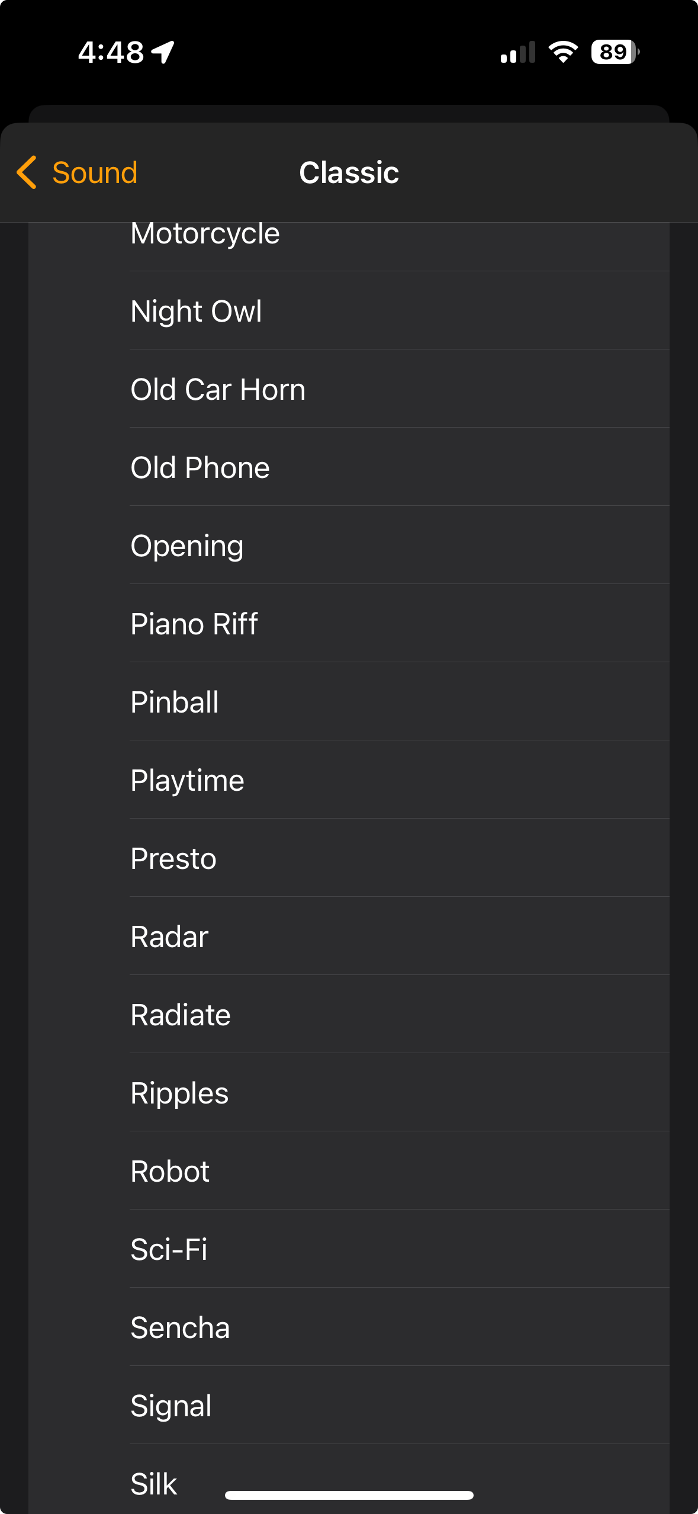Pick the Presto ringtone
The image size is (698, 1514).
pyautogui.click(x=173, y=858)
